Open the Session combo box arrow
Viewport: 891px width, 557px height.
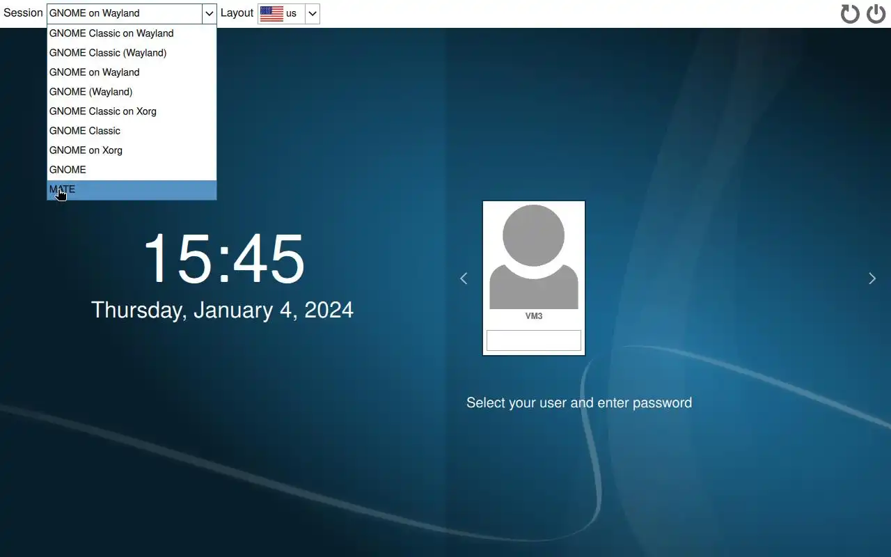(x=209, y=13)
